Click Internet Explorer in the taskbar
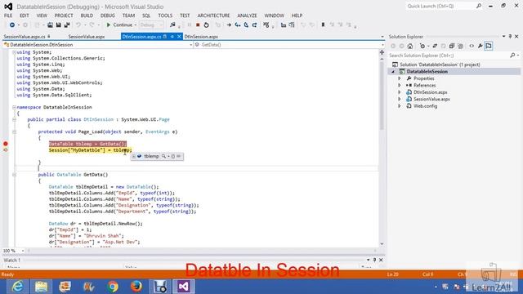The width and height of the screenshot is (523, 294). click(17, 287)
